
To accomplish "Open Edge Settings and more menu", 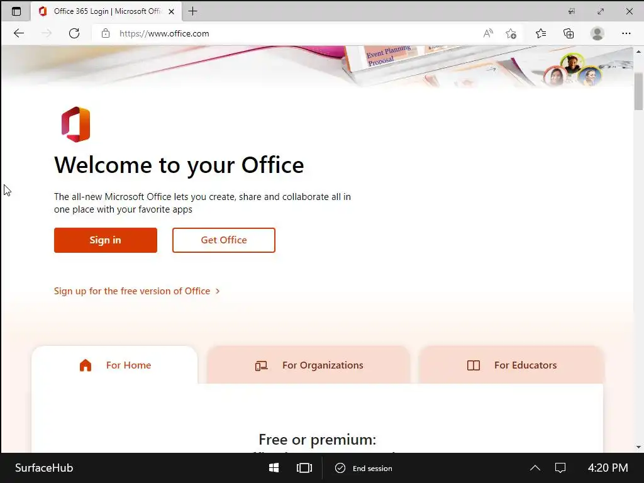I will tap(626, 33).
